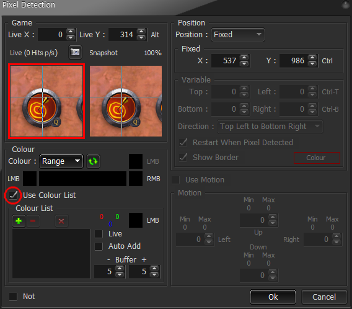This screenshot has height=309, width=352.
Task: Toggle the Not checkbox
Action: (x=13, y=297)
